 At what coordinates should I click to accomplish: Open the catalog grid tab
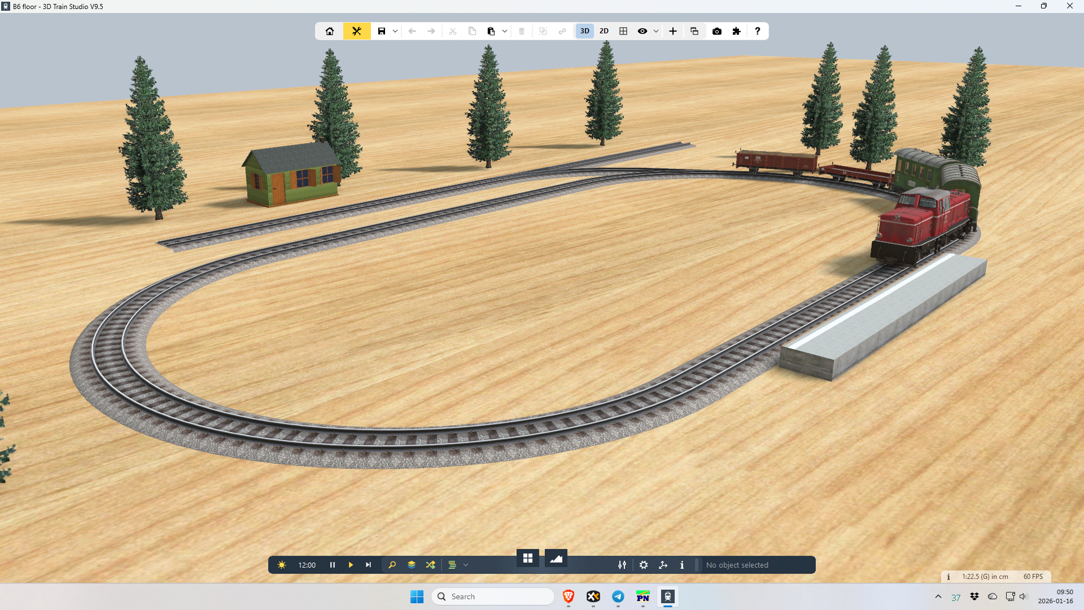(x=528, y=558)
